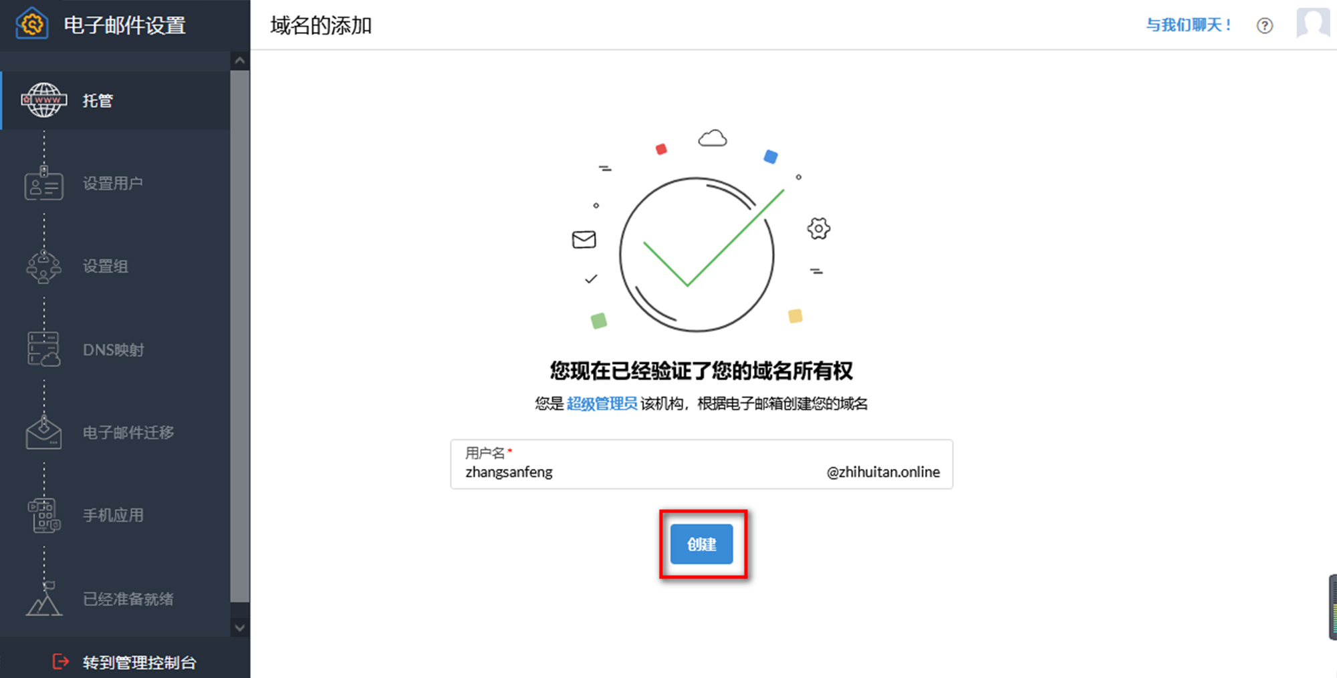The image size is (1337, 678).
Task: Click the 用户名 input field
Action: (x=701, y=464)
